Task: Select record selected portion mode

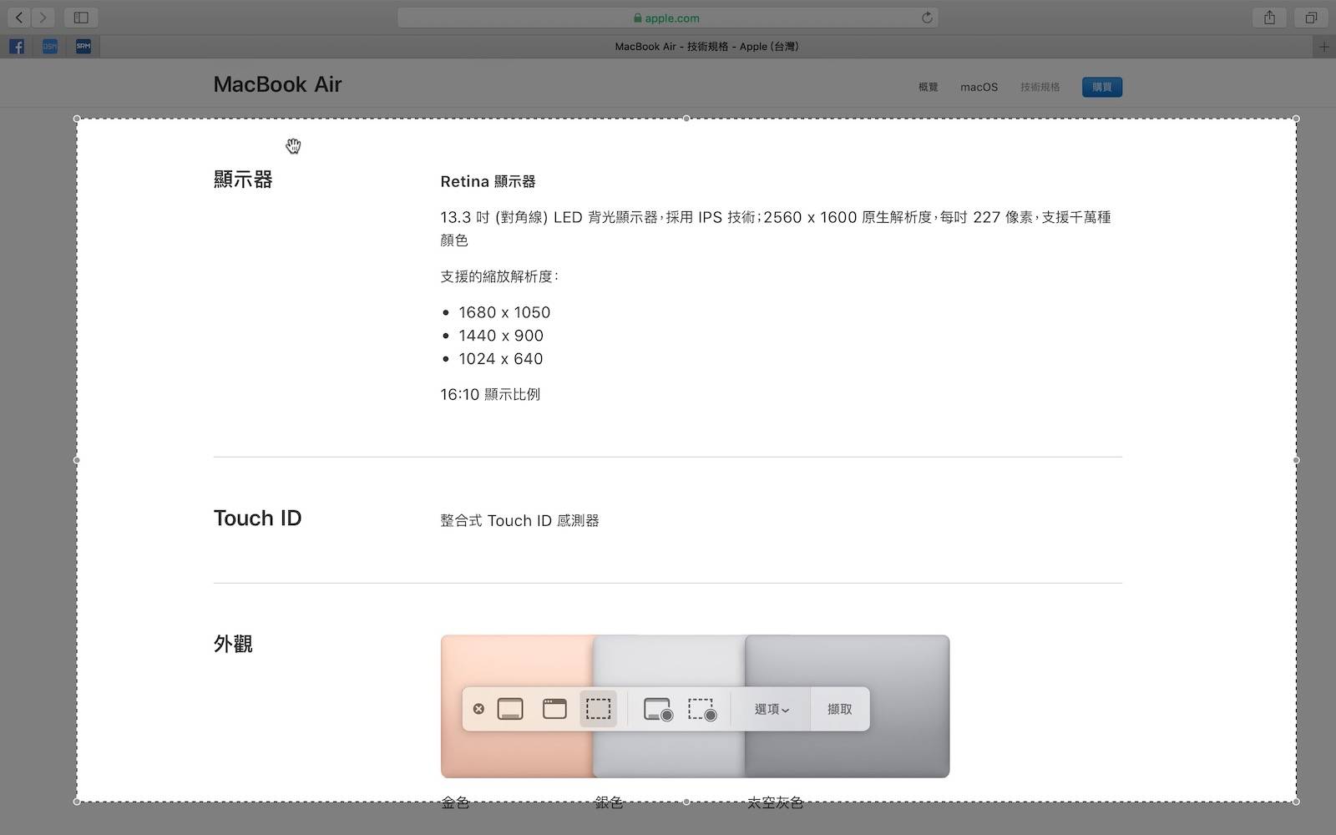Action: coord(702,709)
